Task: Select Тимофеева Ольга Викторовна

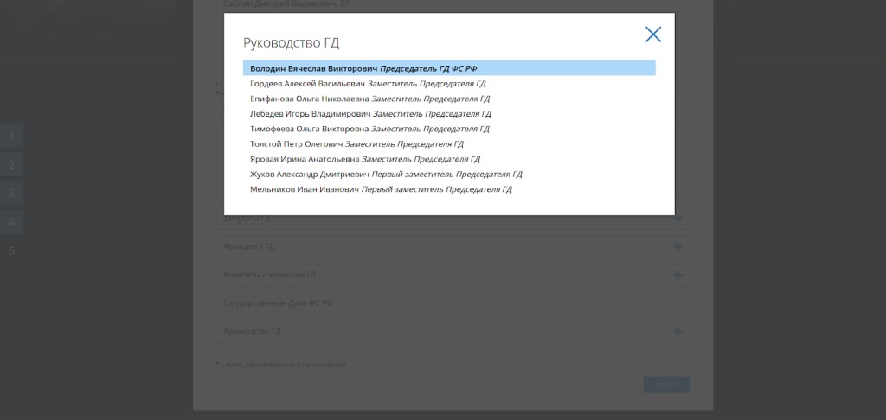Action: click(x=449, y=130)
